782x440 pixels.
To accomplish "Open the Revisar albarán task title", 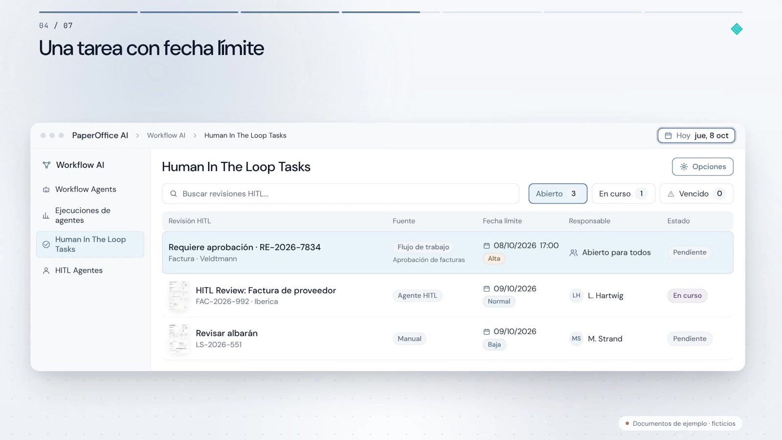I will point(227,333).
